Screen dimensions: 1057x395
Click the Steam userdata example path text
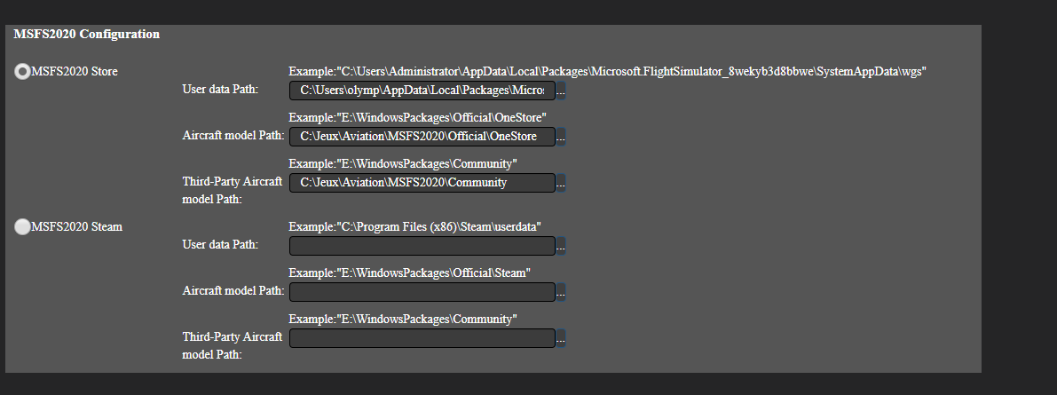414,226
